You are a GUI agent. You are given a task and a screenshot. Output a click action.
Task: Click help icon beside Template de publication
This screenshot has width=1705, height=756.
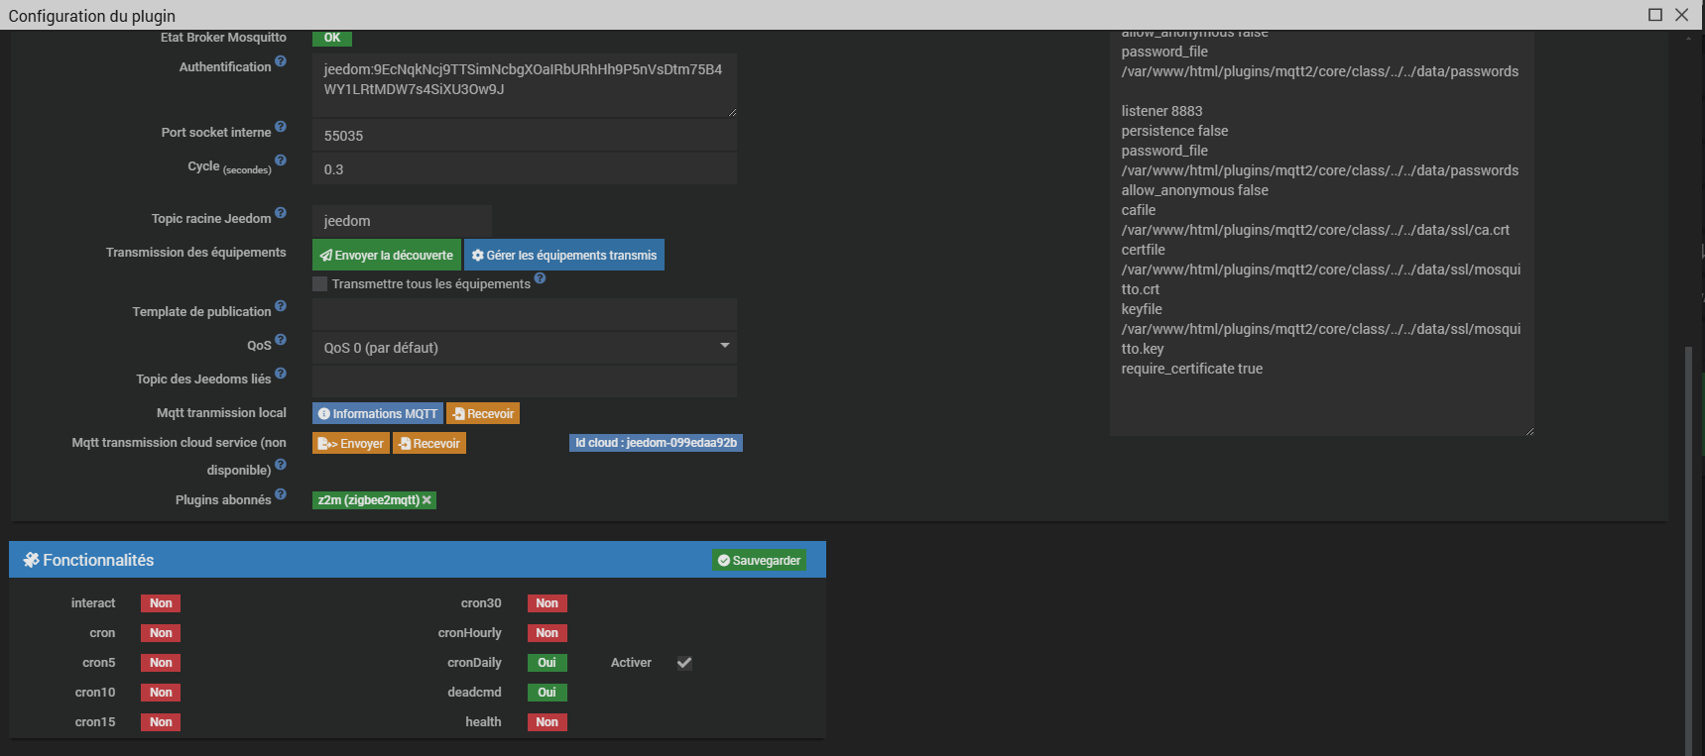coord(281,306)
